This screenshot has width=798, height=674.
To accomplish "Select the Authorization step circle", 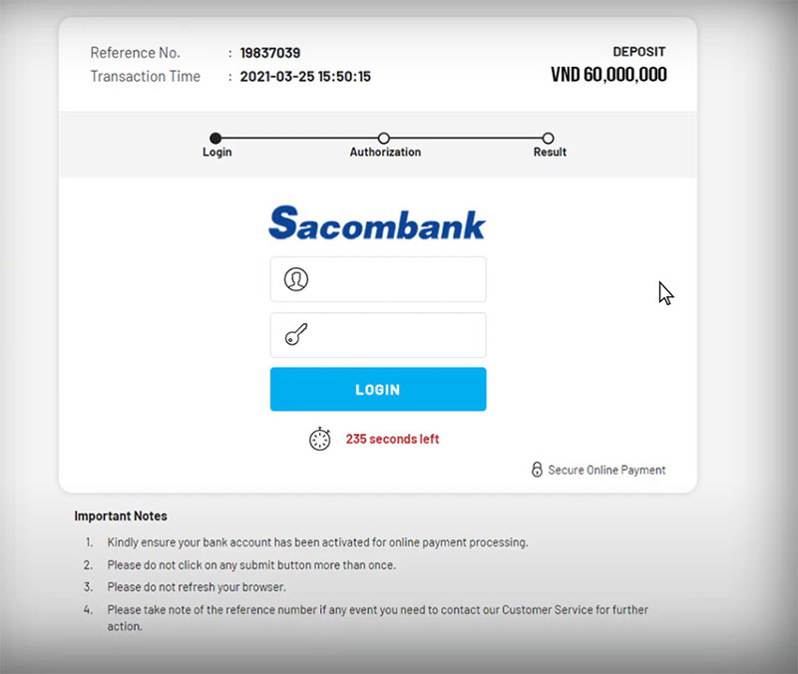I will pyautogui.click(x=384, y=139).
